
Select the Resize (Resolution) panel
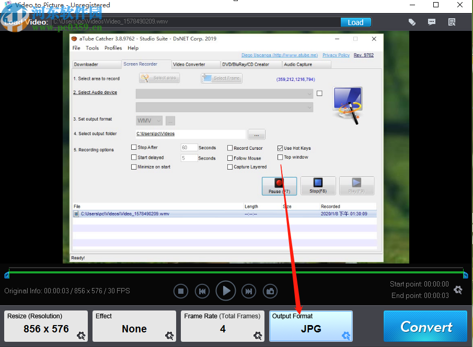(46, 326)
